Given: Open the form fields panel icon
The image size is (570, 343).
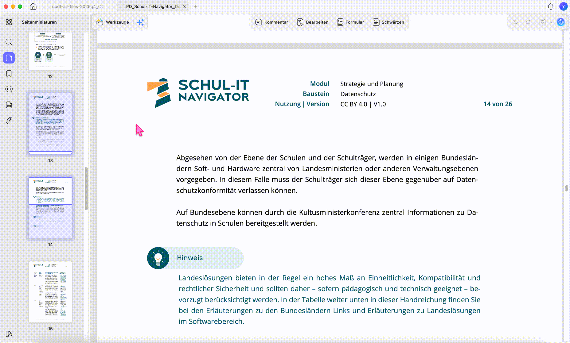Looking at the screenshot, I should coord(9,105).
